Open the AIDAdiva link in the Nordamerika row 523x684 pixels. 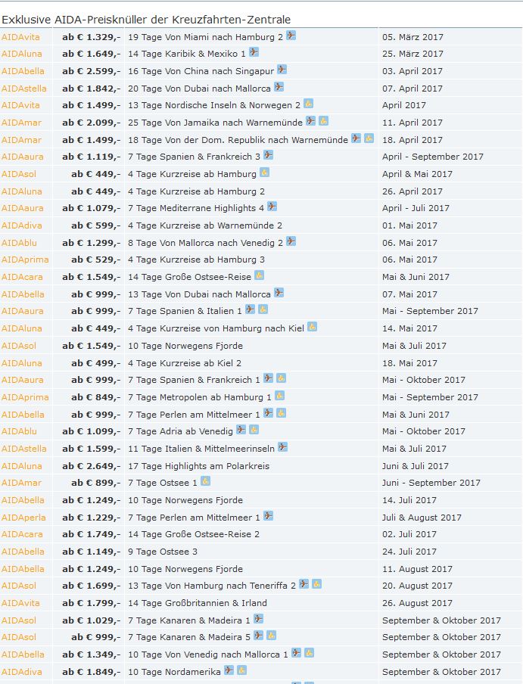click(22, 672)
